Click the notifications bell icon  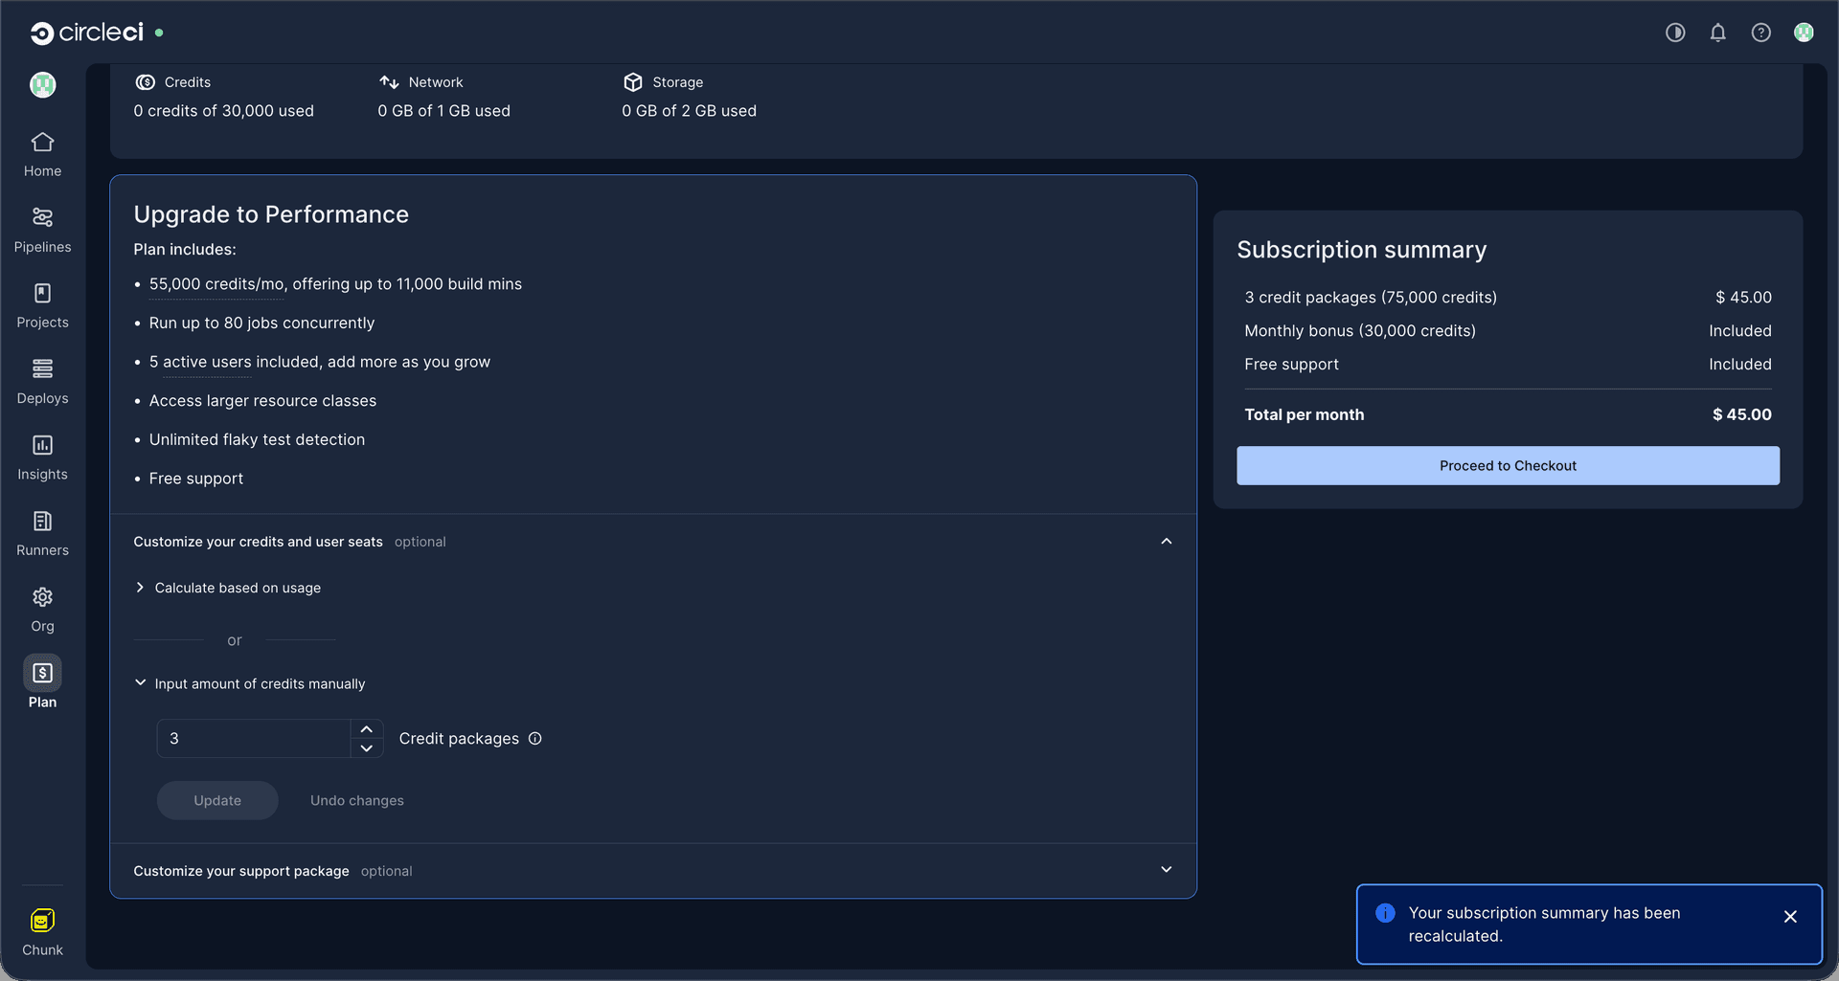(x=1717, y=33)
